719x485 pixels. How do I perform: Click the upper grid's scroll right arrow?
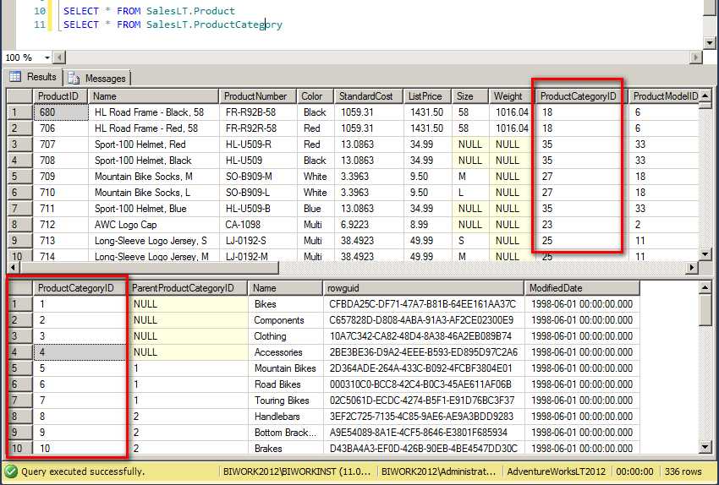[692, 268]
